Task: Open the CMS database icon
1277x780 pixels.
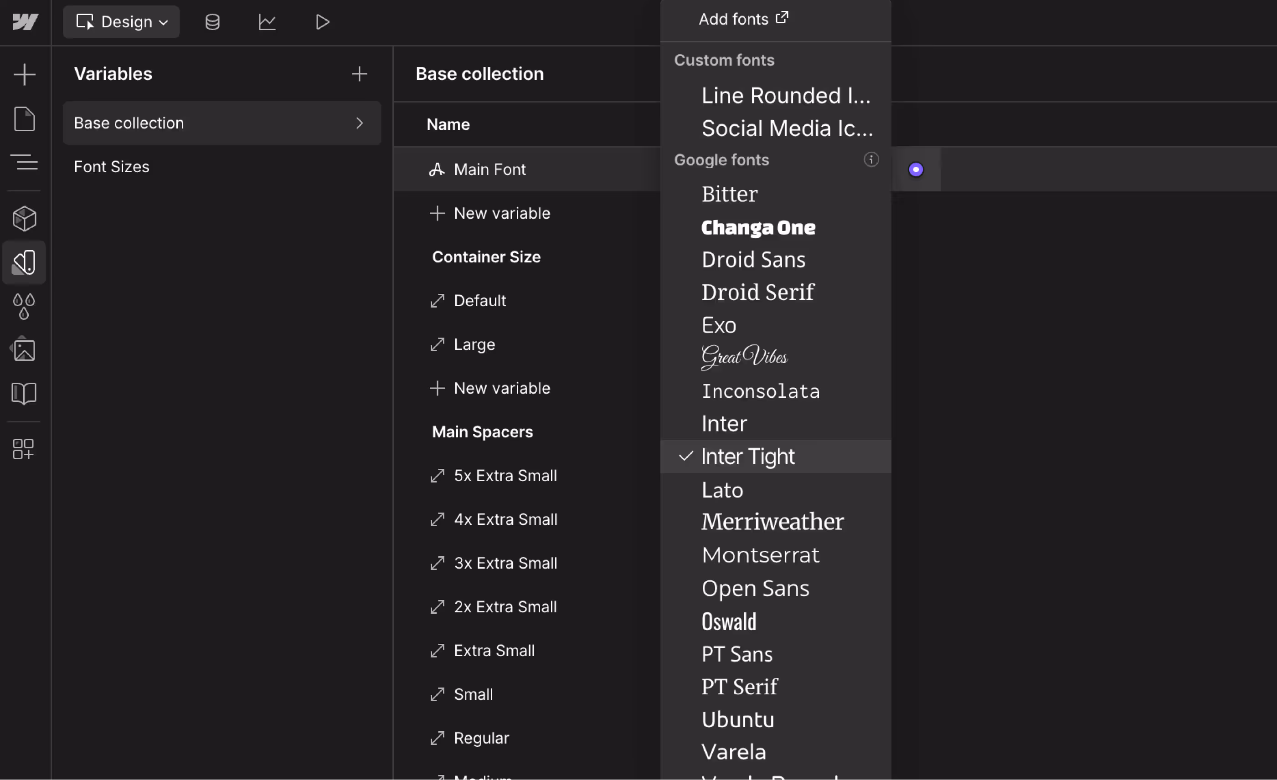Action: pyautogui.click(x=212, y=22)
